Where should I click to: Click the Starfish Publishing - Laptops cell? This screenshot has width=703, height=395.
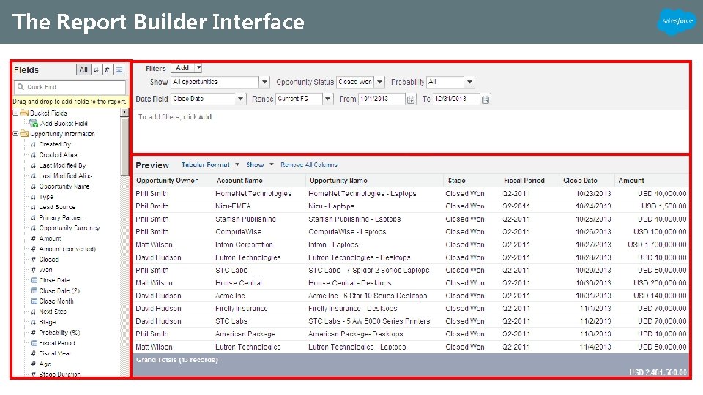(354, 219)
